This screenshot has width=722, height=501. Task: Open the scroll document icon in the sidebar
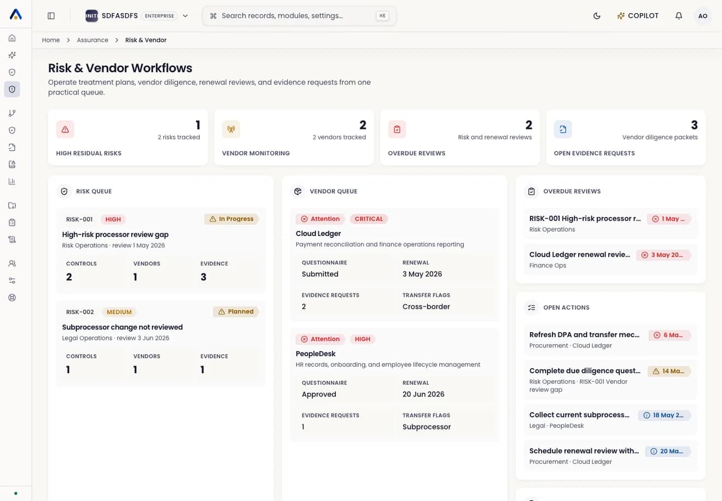tap(12, 239)
